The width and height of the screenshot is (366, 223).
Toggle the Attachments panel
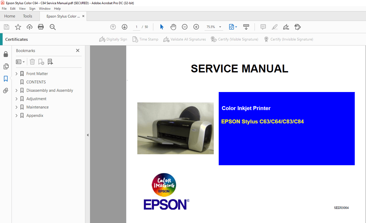pyautogui.click(x=6, y=90)
